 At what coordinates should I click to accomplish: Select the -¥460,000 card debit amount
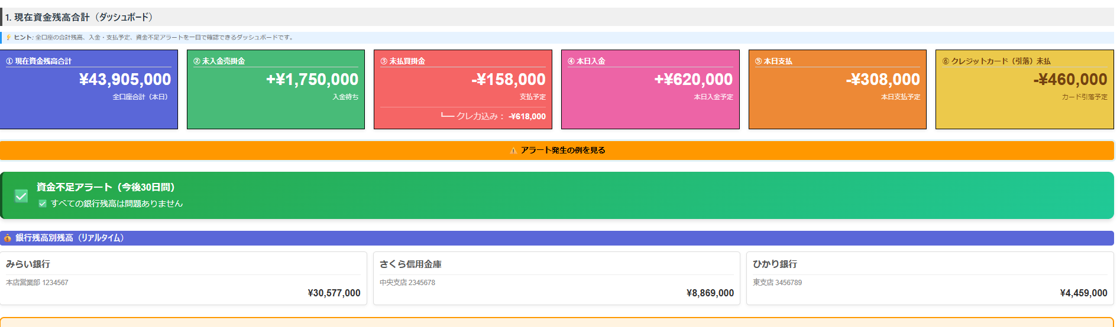[1070, 79]
